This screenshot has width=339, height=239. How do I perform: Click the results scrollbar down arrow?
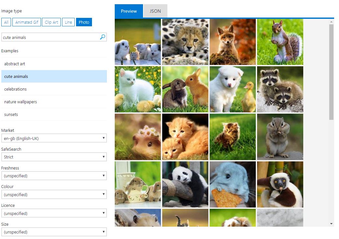click(x=332, y=224)
